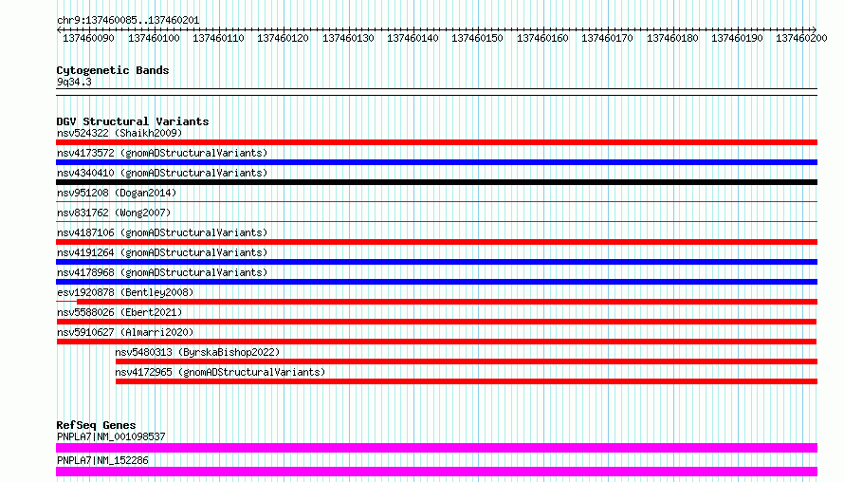844x482 pixels.
Task: Select the 9q34.3 band label
Action: 74,82
